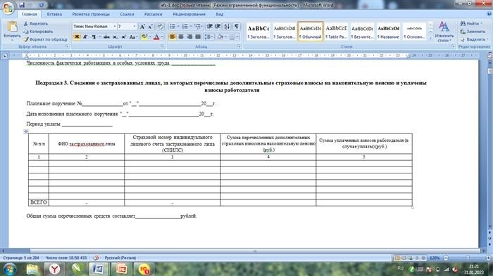Open Paragraph dialog launcher (Абзац)
The width and height of the screenshot is (493, 276).
point(239,46)
